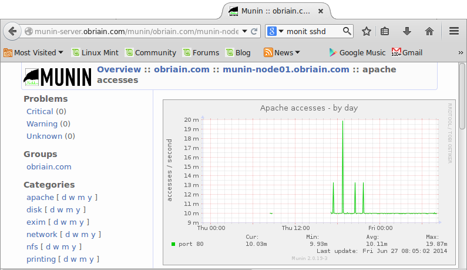Open exim monthly view 'm'

[x=73, y=222]
